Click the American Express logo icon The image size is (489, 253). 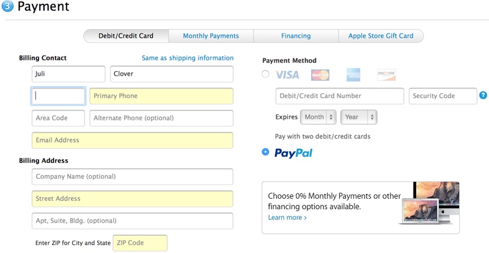pos(353,75)
